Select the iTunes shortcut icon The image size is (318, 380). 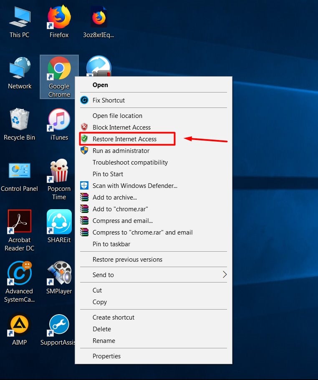(x=59, y=120)
